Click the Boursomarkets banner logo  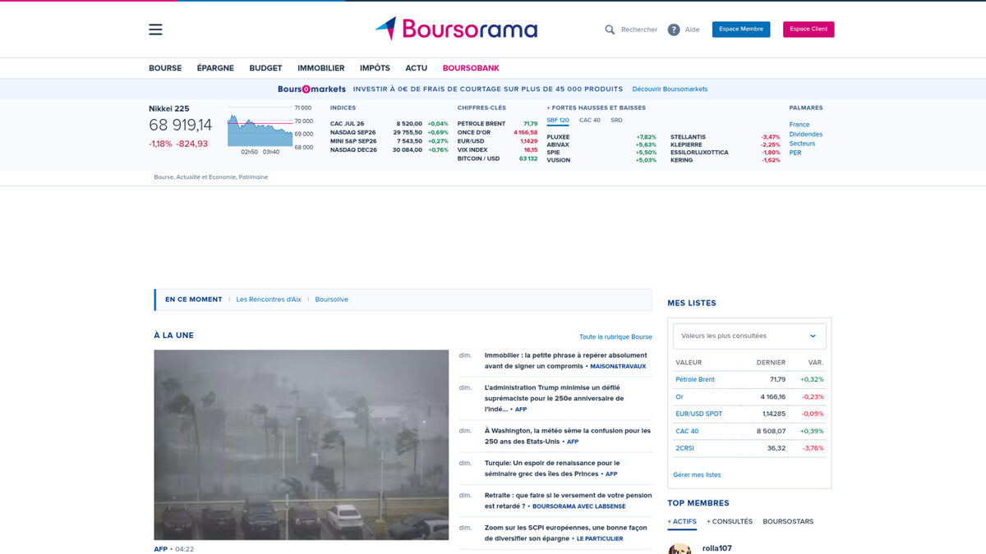tap(311, 89)
